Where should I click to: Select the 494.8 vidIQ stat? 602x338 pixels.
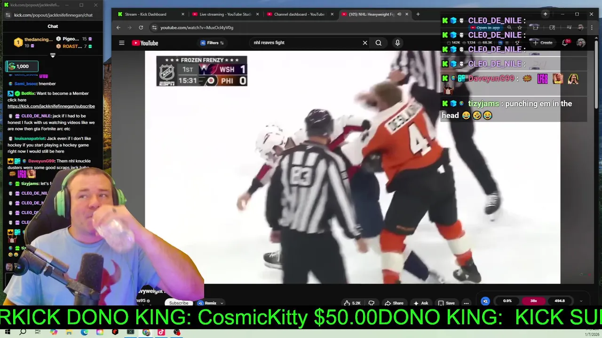[x=560, y=301]
